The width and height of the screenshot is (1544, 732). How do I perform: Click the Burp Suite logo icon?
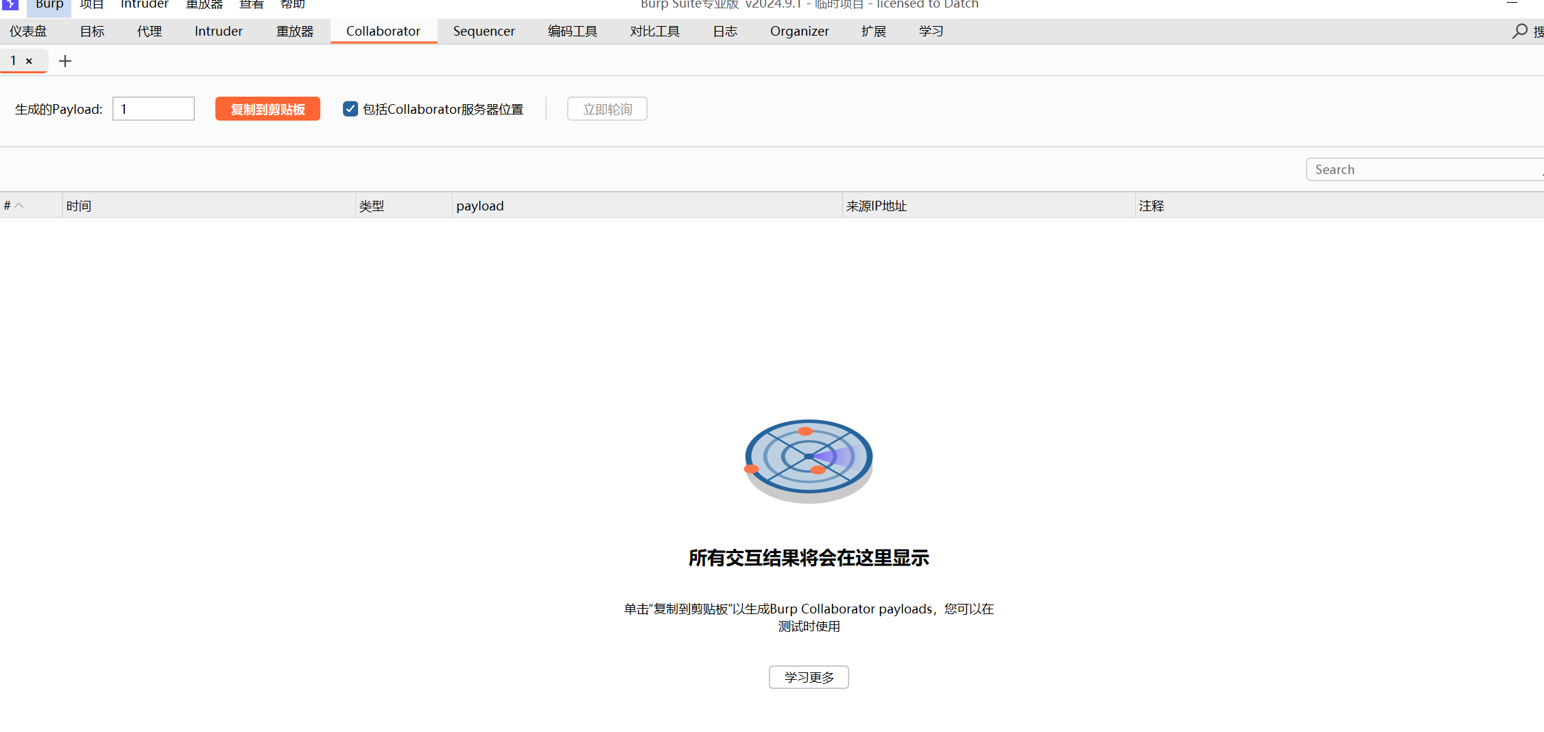point(10,4)
